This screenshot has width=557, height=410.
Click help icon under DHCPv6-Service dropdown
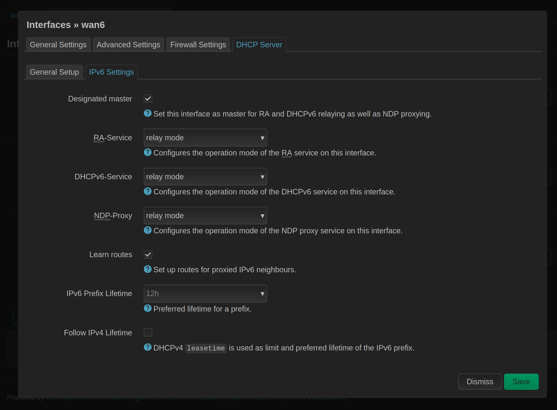[x=148, y=191]
